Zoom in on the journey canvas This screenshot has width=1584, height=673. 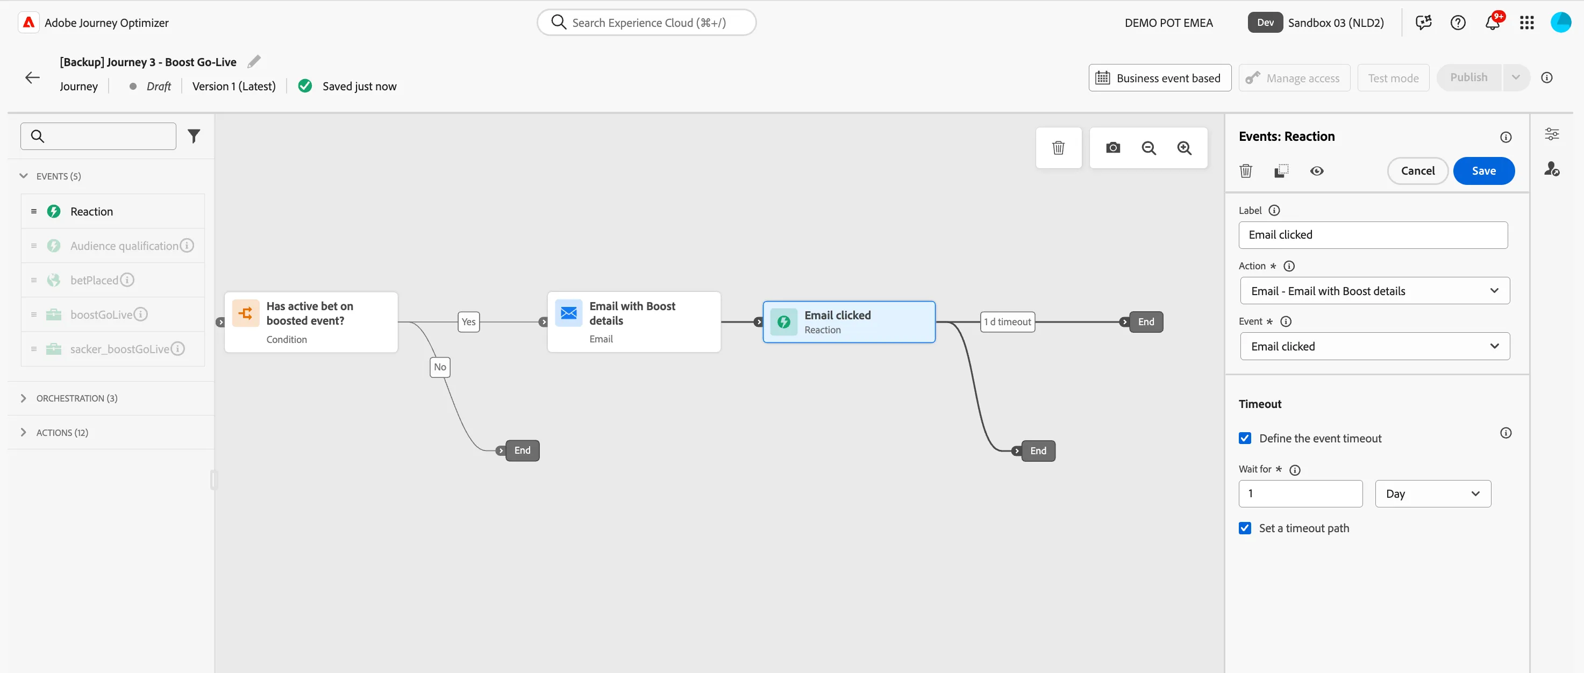[1185, 147]
